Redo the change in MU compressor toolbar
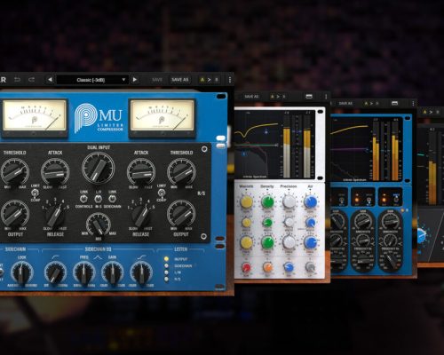This screenshot has height=355, width=444. (31, 80)
